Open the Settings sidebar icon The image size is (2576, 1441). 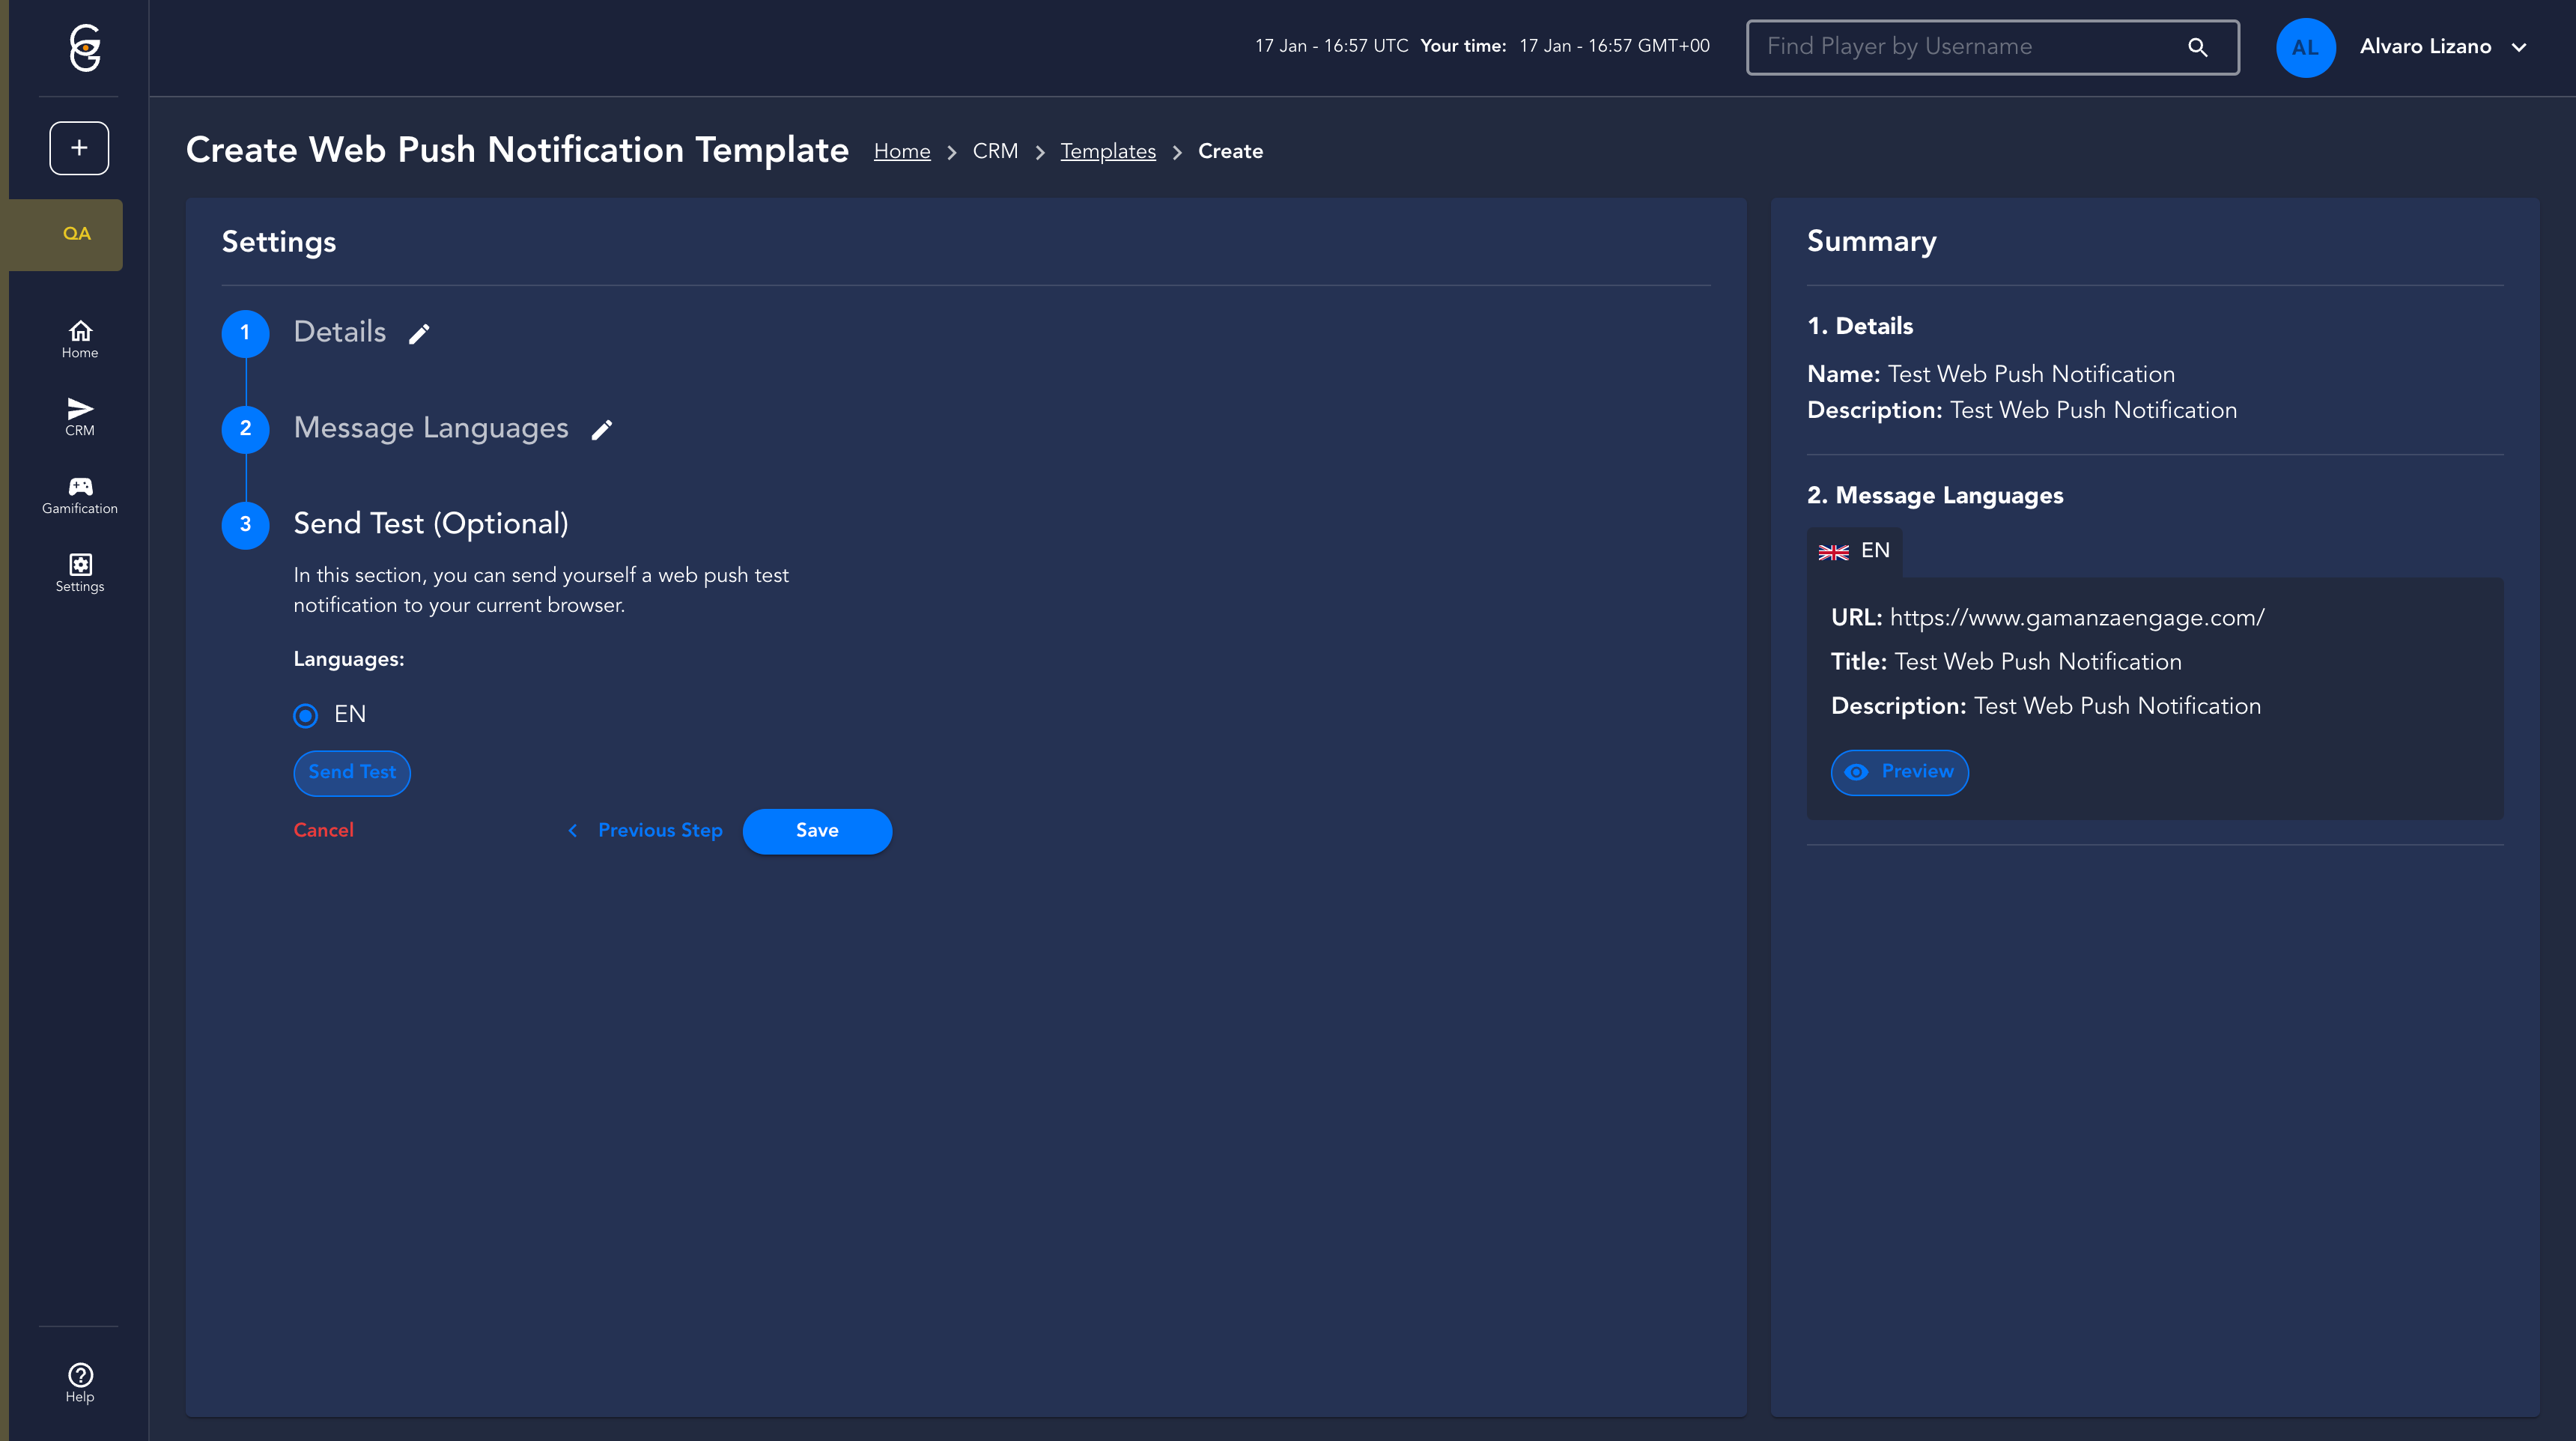80,573
